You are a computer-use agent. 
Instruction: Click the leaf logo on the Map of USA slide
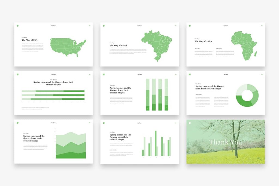pyautogui.click(x=18, y=26)
